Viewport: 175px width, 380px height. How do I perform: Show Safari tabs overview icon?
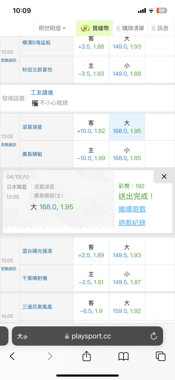click(160, 356)
